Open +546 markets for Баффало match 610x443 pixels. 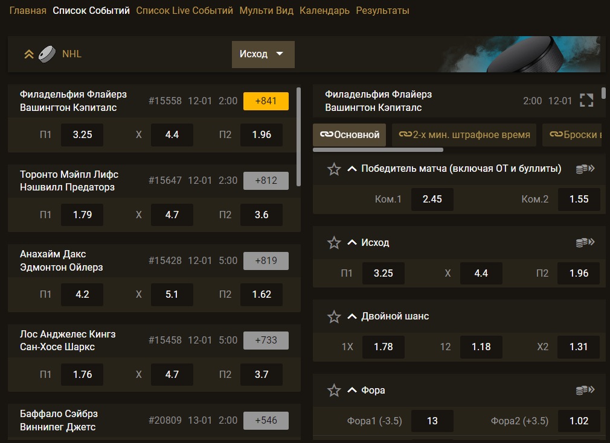pyautogui.click(x=266, y=421)
